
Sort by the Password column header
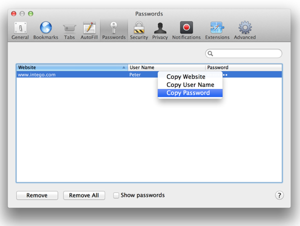coord(243,67)
